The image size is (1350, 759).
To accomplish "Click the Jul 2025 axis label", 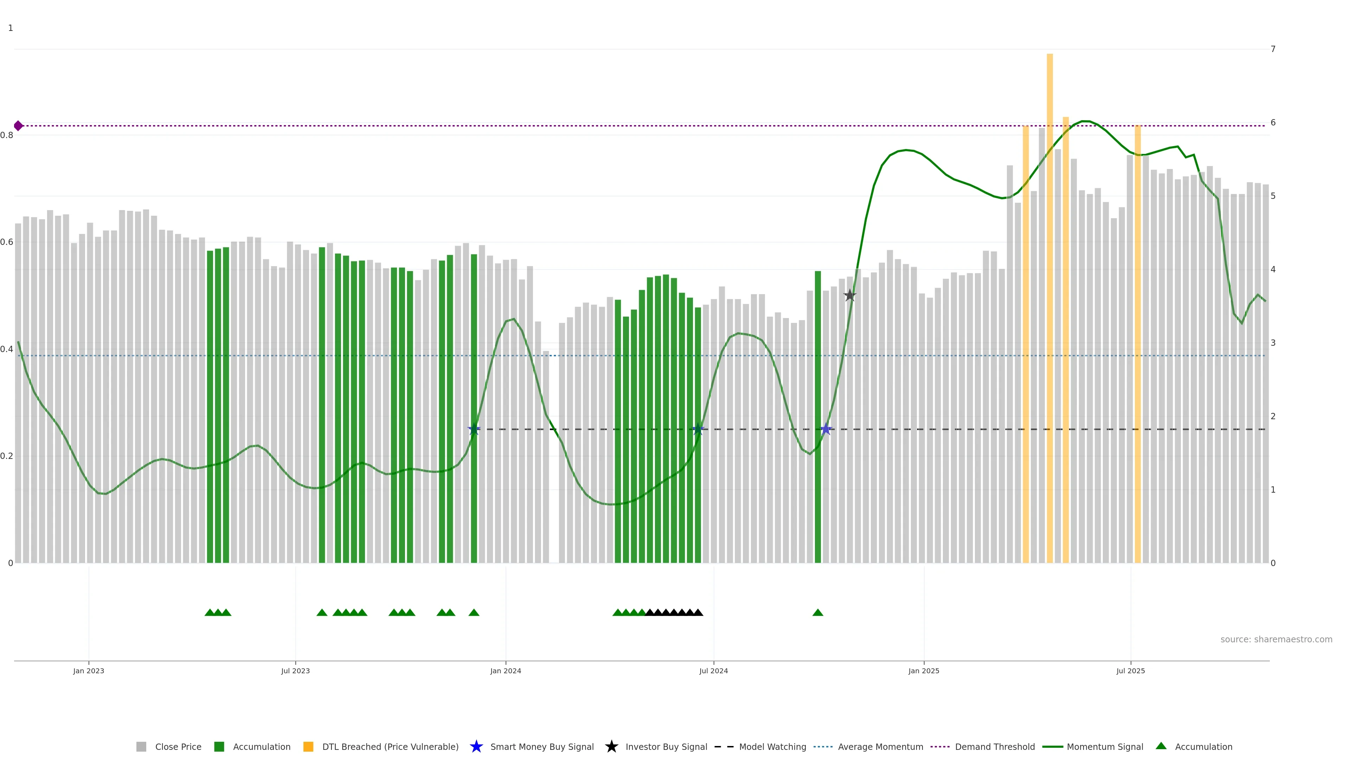I will tap(1130, 670).
